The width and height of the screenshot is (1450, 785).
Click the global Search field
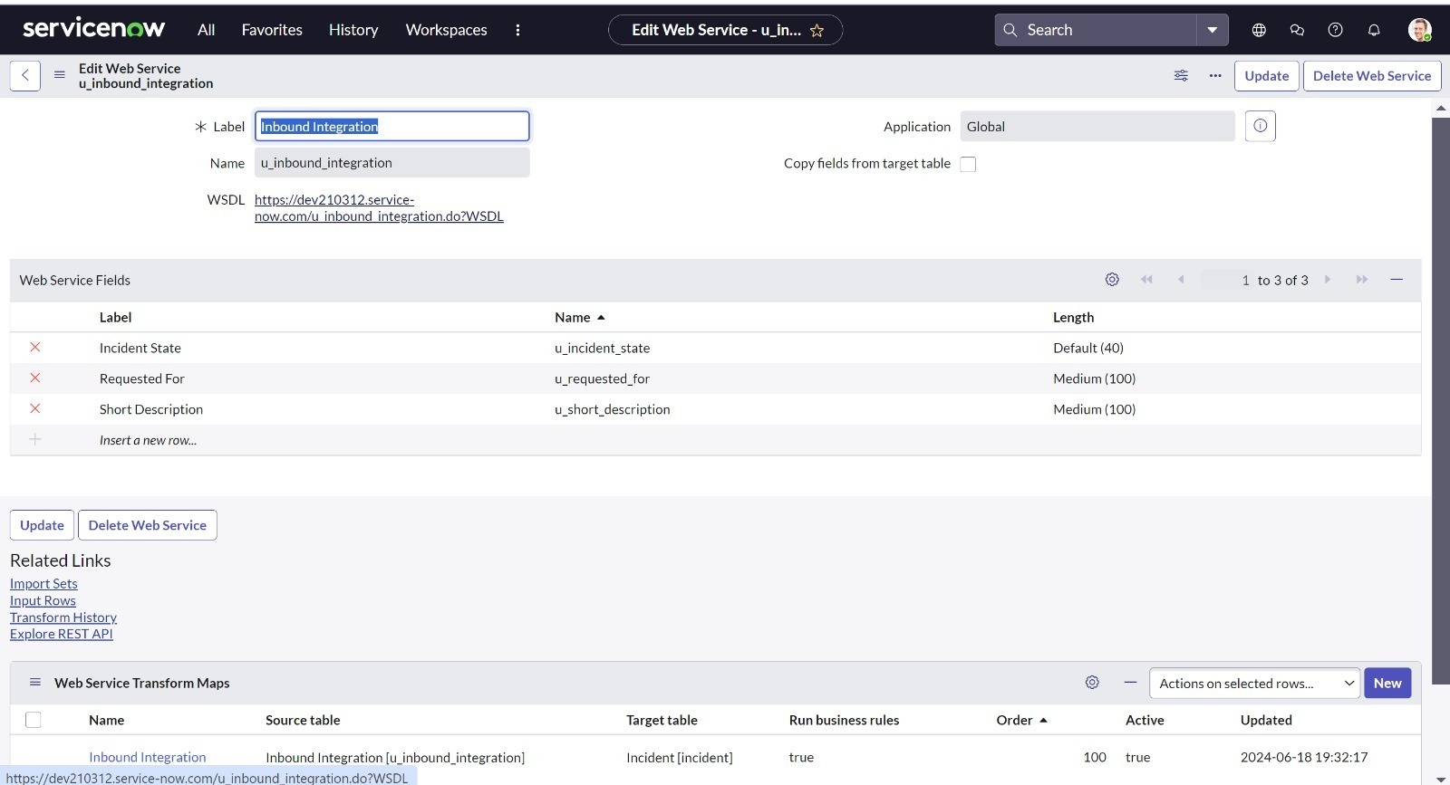coord(1095,30)
